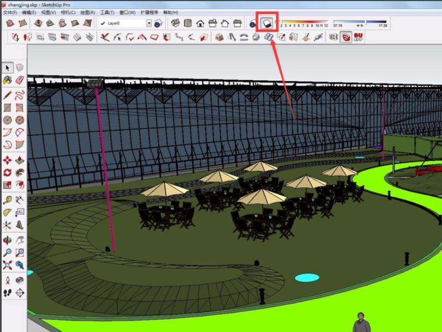Viewport: 442px width, 332px height.
Task: Select the Walk footprints tool
Action: pyautogui.click(x=8, y=293)
